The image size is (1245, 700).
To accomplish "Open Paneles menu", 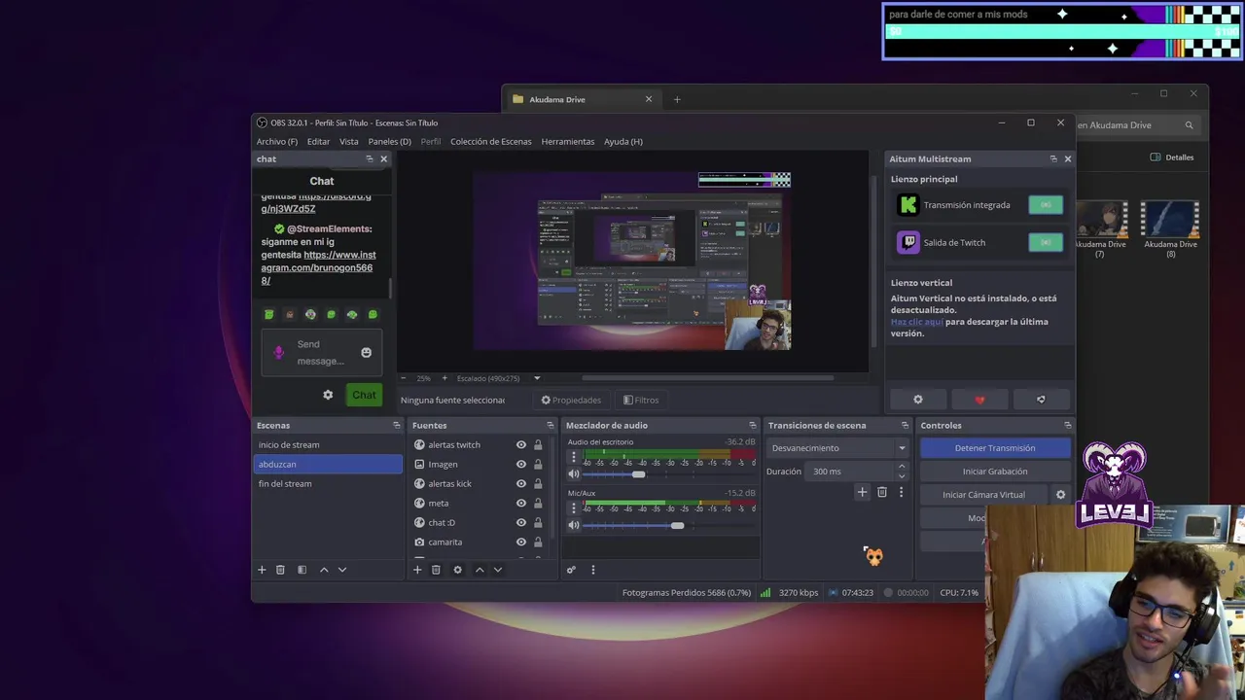I will (389, 141).
